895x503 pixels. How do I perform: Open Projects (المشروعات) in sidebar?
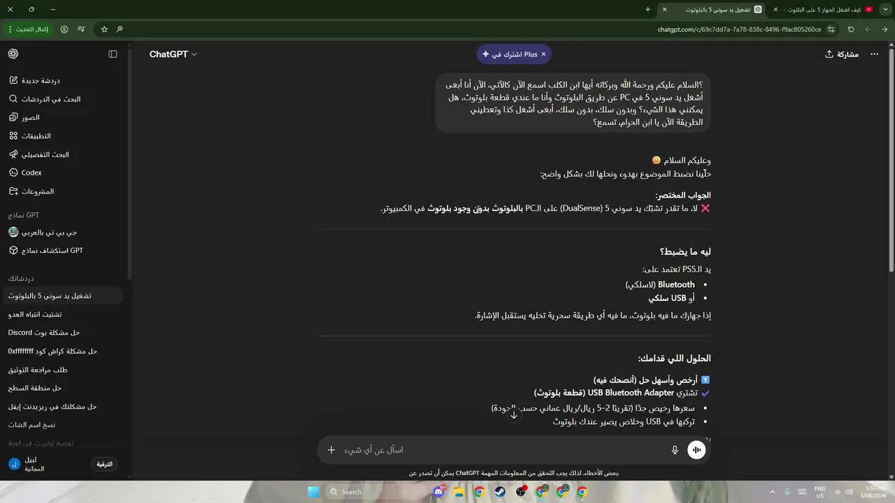coord(31,191)
